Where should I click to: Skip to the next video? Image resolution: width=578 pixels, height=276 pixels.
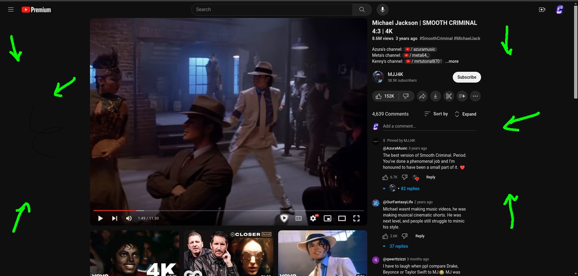tap(115, 218)
